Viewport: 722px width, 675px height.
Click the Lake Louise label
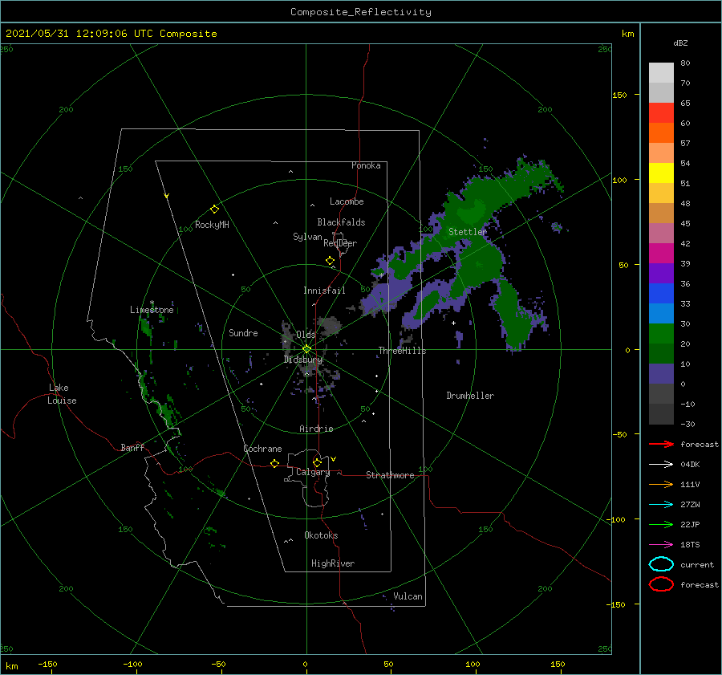click(x=62, y=394)
